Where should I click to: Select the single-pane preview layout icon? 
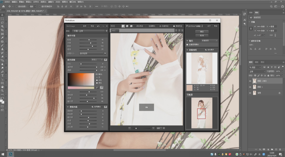tap(123, 26)
